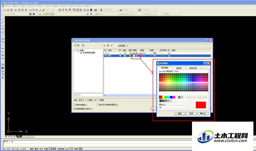256x151 pixels.
Task: Open the ByLayer color control dropdown
Action: (x=116, y=14)
